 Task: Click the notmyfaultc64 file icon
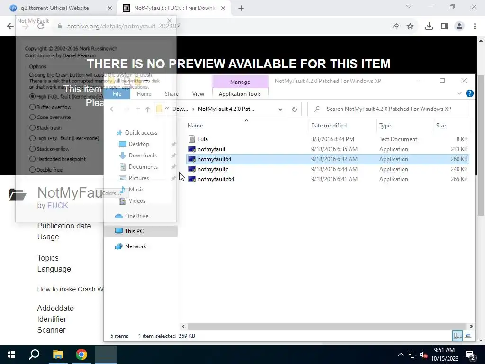point(192,179)
